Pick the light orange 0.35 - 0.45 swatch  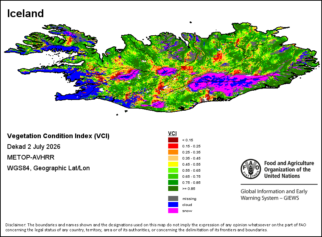[173, 158]
